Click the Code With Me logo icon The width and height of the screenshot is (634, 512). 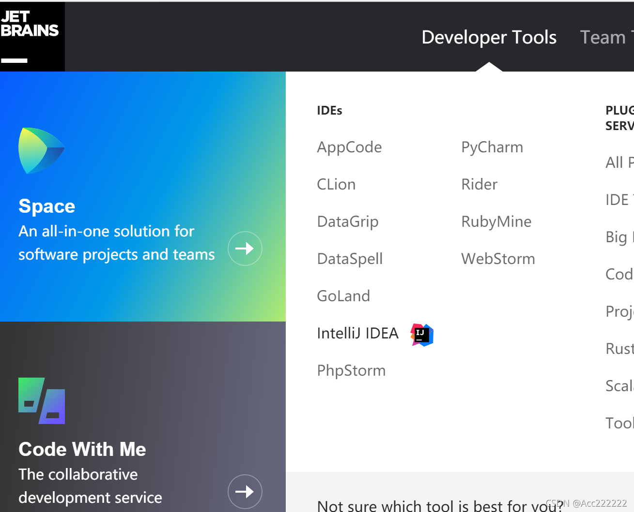[42, 401]
